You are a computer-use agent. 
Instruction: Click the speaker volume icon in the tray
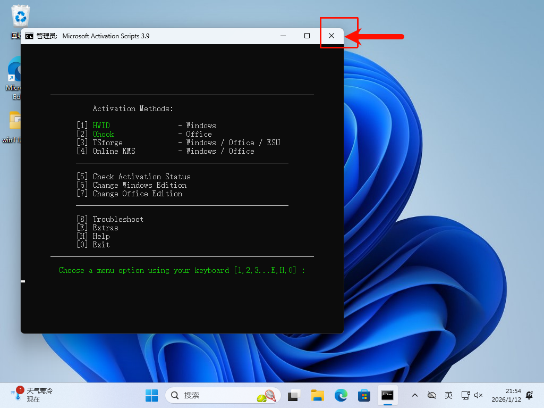(478, 395)
